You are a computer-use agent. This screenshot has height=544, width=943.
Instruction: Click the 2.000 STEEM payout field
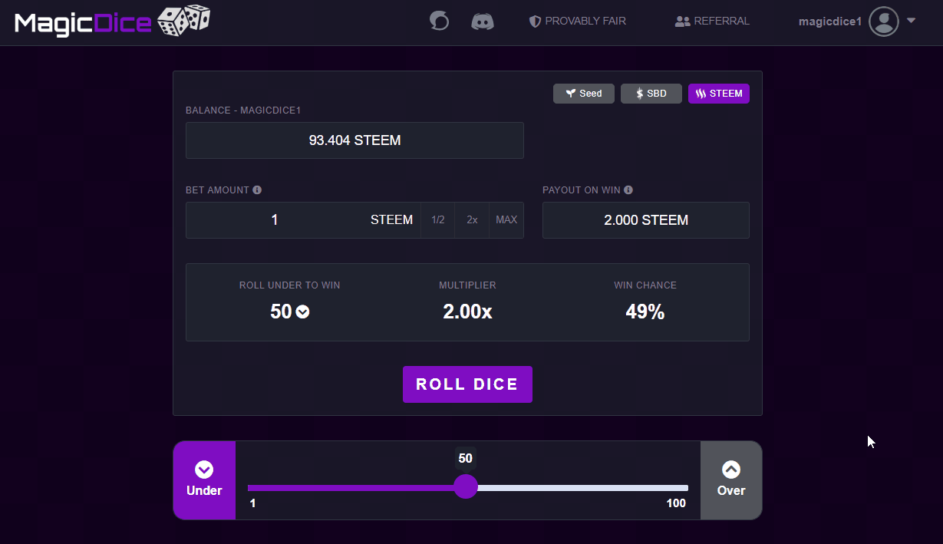pyautogui.click(x=646, y=220)
